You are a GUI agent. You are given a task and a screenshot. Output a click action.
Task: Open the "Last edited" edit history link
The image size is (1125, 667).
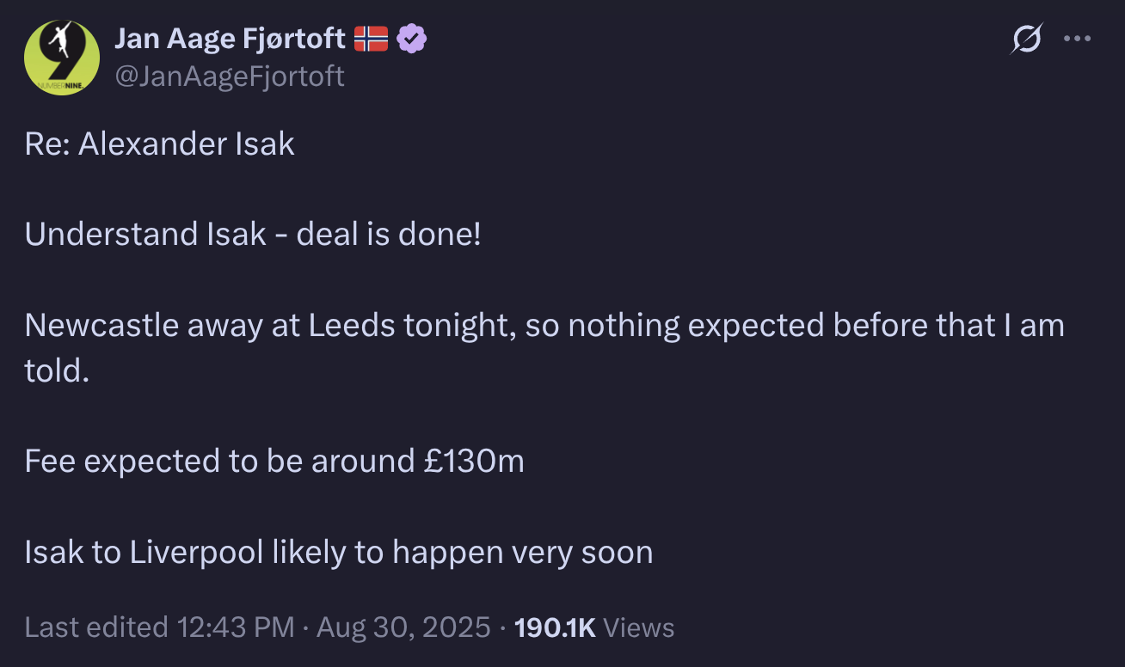[x=96, y=627]
